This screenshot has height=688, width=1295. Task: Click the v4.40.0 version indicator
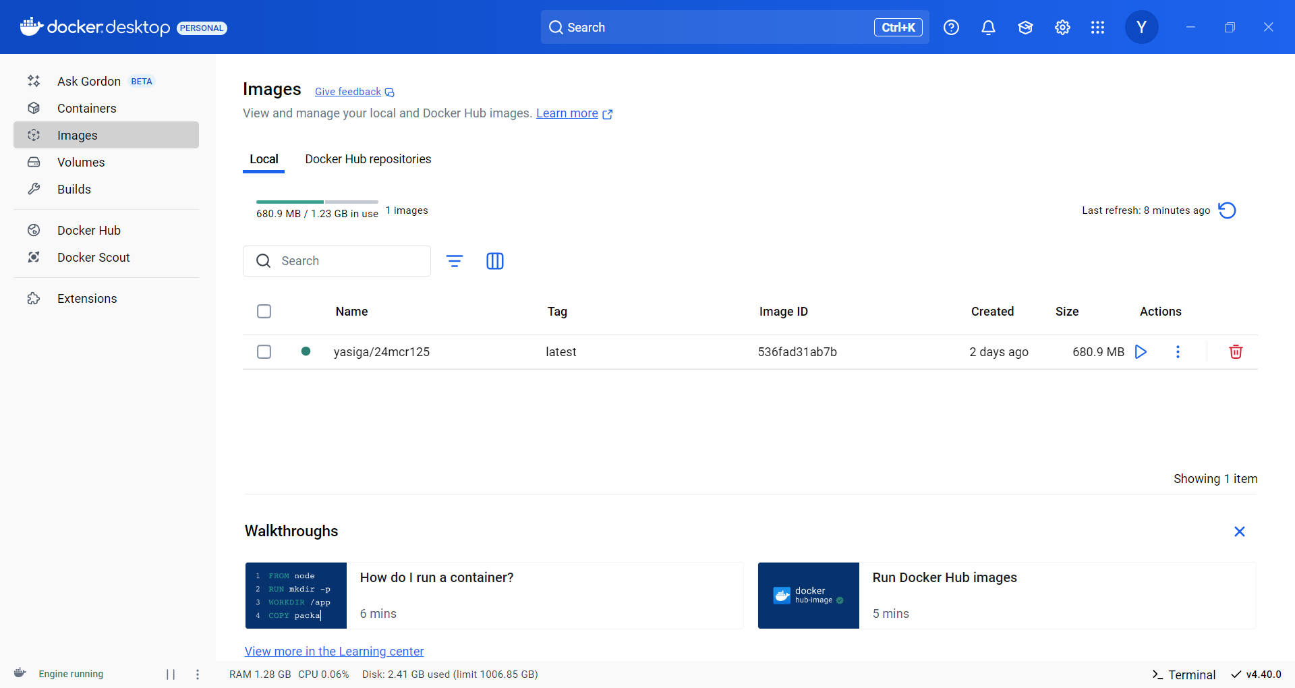pyautogui.click(x=1256, y=675)
